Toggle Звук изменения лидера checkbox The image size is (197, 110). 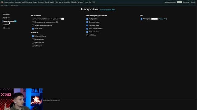pos(33,25)
